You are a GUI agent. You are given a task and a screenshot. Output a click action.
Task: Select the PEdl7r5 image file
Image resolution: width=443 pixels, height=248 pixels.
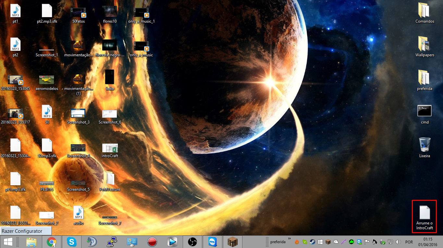pos(47,186)
